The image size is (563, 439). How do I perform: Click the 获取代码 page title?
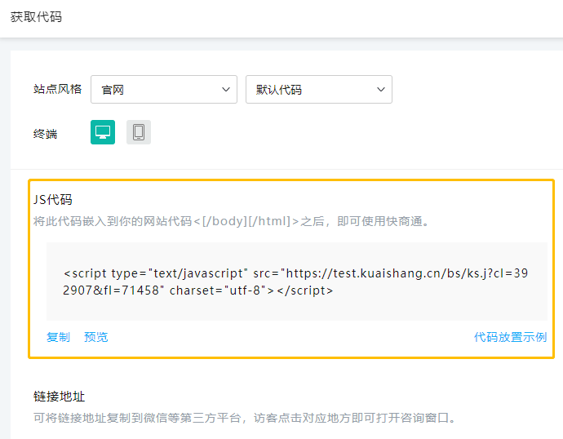coord(36,17)
